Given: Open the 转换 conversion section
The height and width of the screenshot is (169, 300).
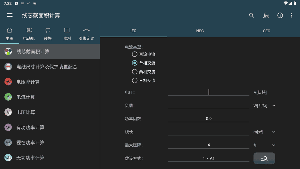Looking at the screenshot, I should coord(48,34).
